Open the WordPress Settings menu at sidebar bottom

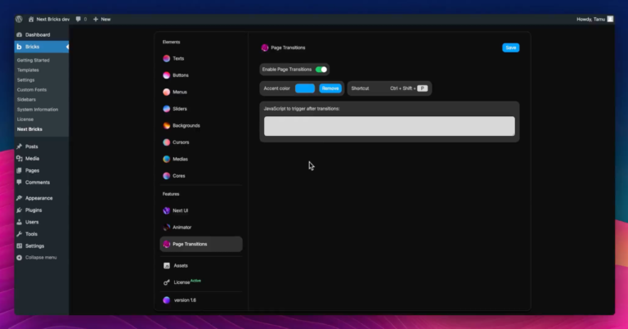pyautogui.click(x=34, y=246)
